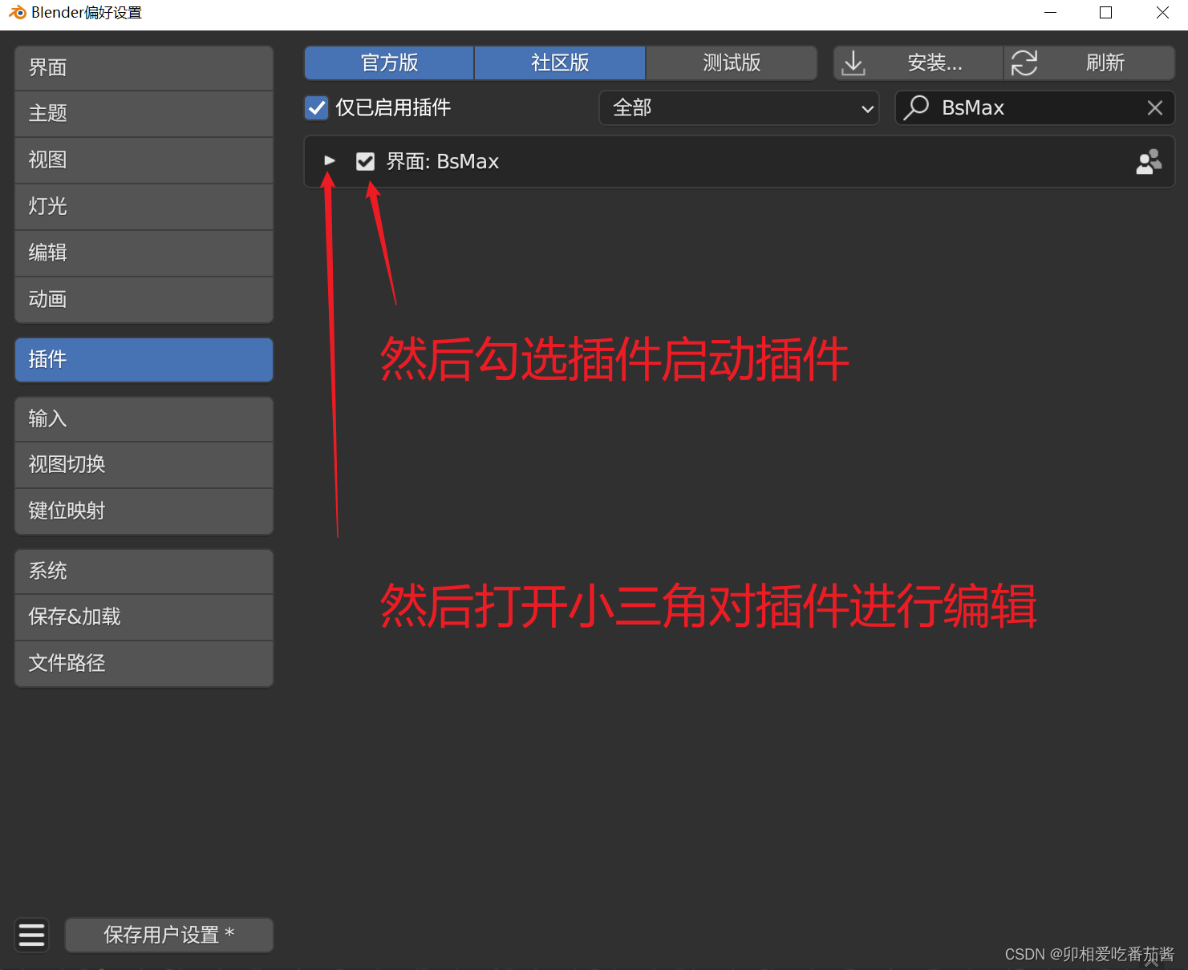
Task: Toggle the 官方版 filter tab
Action: (x=389, y=63)
